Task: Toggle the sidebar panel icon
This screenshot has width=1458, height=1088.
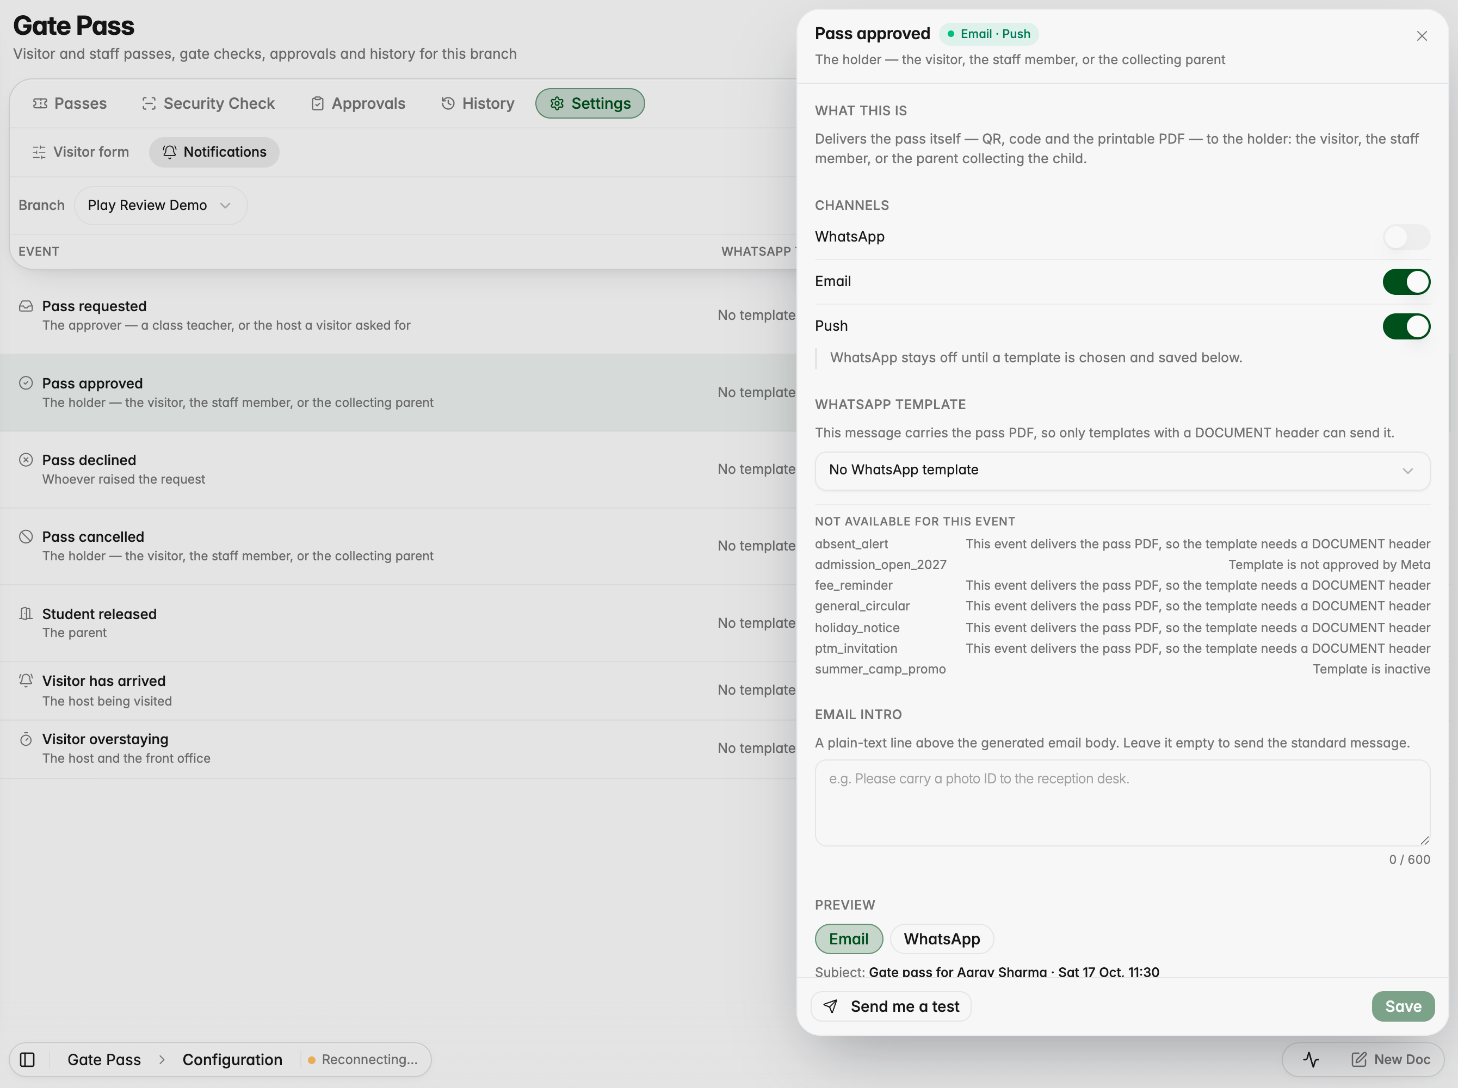Action: [28, 1059]
